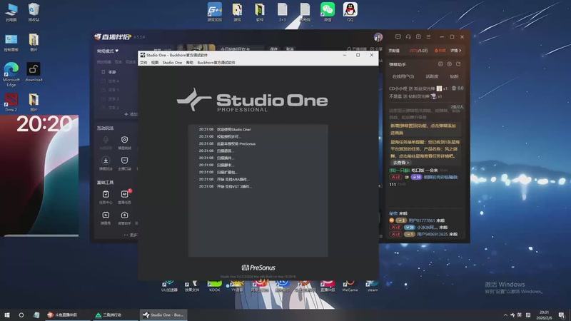Open the steam desktop shortcut
Viewport: 571px width, 321px height.
click(372, 287)
